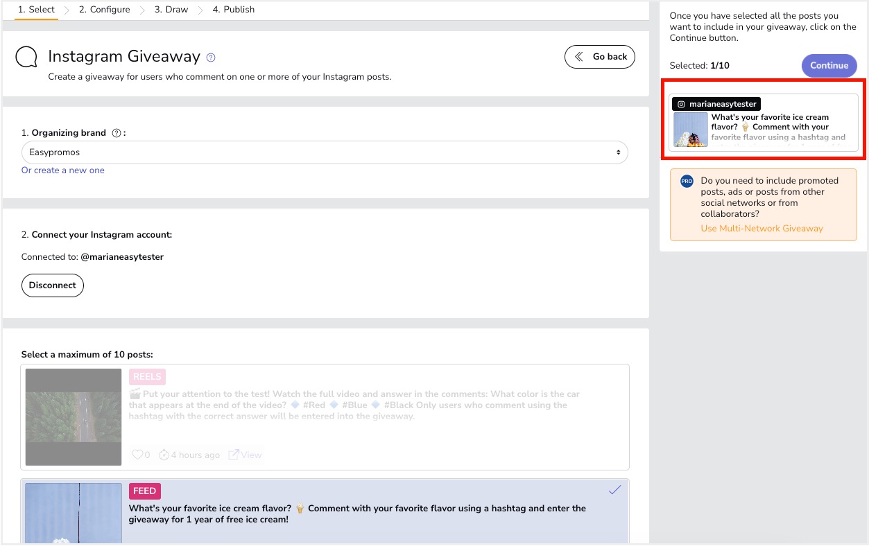869x546 pixels.
Task: Open the 1. Select step tab
Action: [x=36, y=10]
